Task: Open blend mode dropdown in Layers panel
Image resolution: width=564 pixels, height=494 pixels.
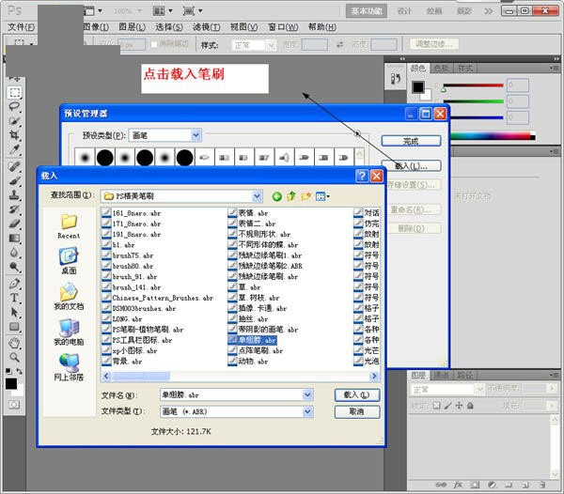Action: click(479, 389)
